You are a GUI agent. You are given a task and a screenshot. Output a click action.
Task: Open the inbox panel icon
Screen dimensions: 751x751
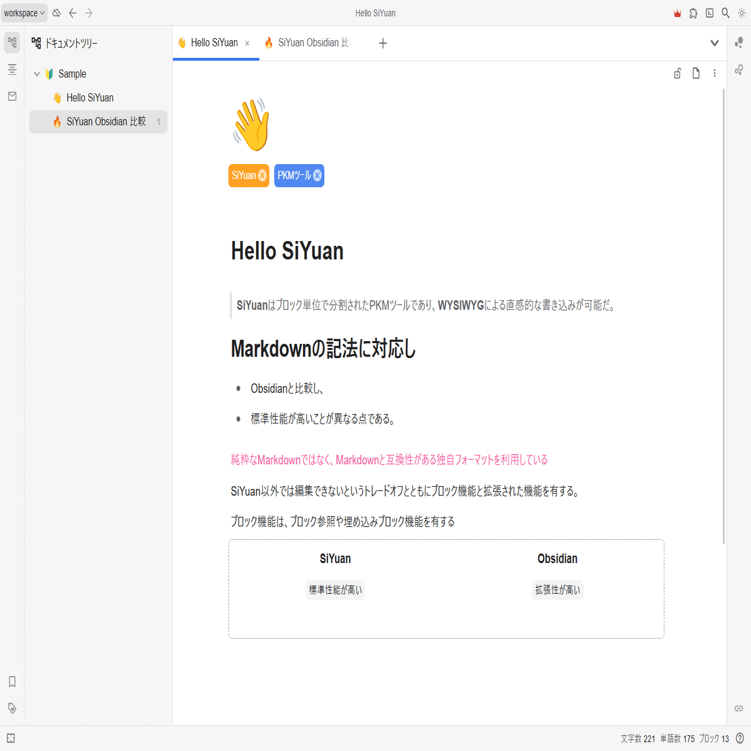[x=12, y=96]
